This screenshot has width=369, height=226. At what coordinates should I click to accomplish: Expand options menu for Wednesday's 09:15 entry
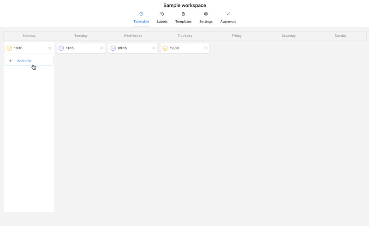tap(153, 48)
